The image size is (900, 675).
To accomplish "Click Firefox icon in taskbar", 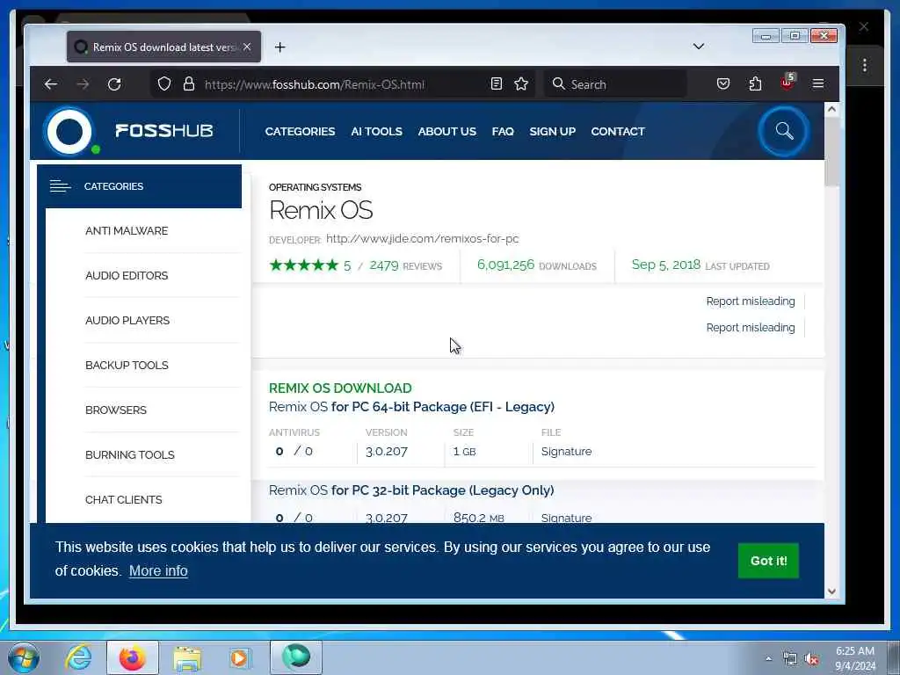I will point(133,657).
